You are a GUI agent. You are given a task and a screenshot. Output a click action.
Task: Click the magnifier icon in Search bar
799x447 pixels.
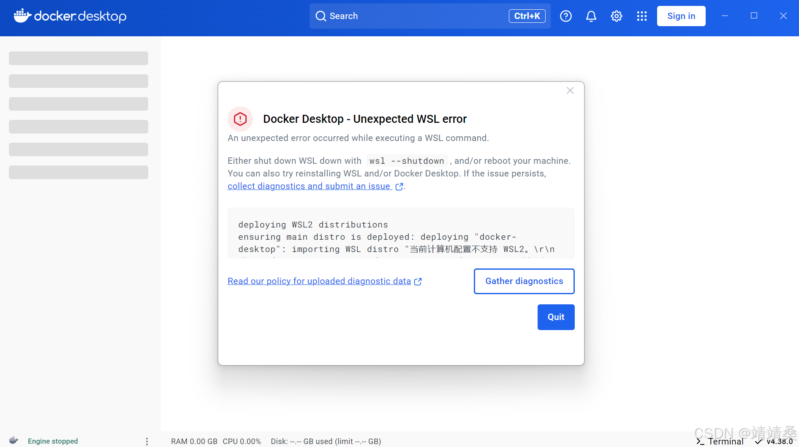[321, 16]
